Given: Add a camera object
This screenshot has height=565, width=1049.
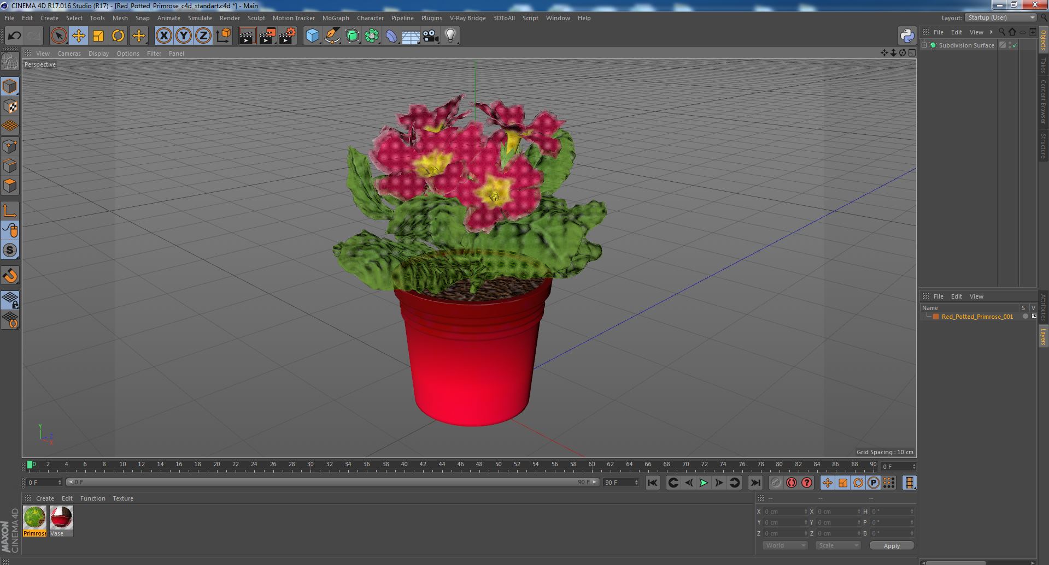Looking at the screenshot, I should tap(431, 36).
